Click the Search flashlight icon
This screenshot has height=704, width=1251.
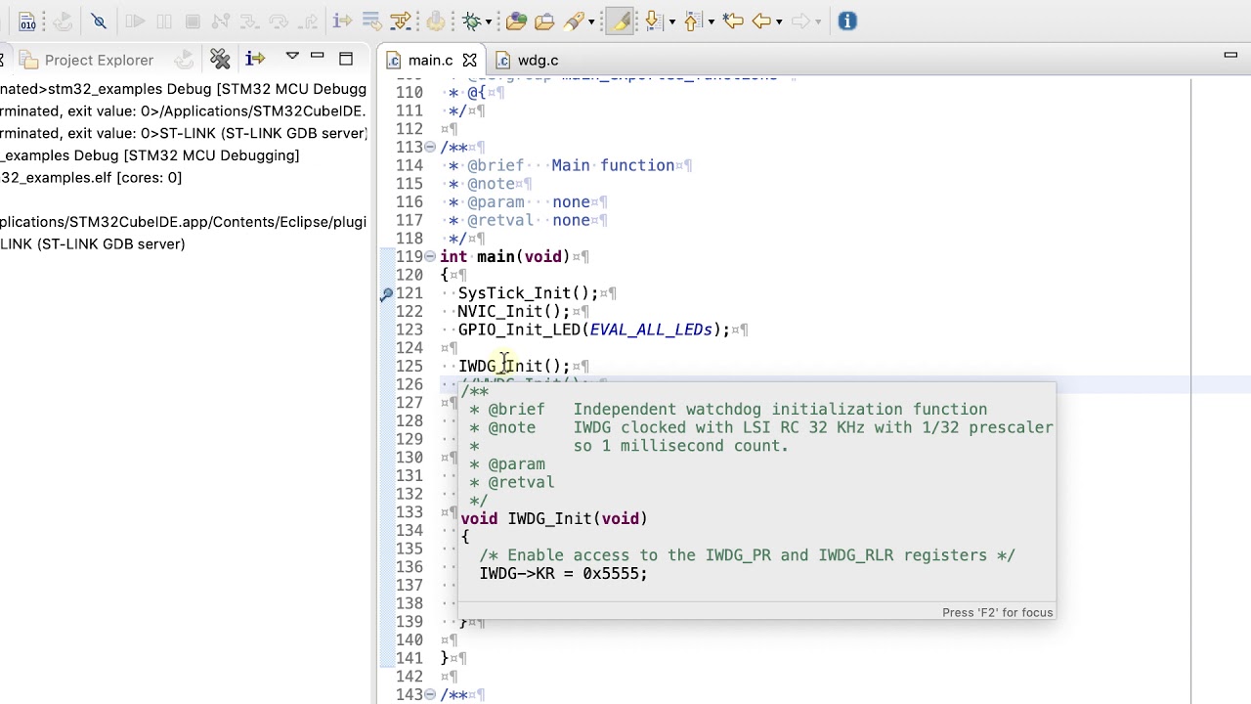(573, 22)
